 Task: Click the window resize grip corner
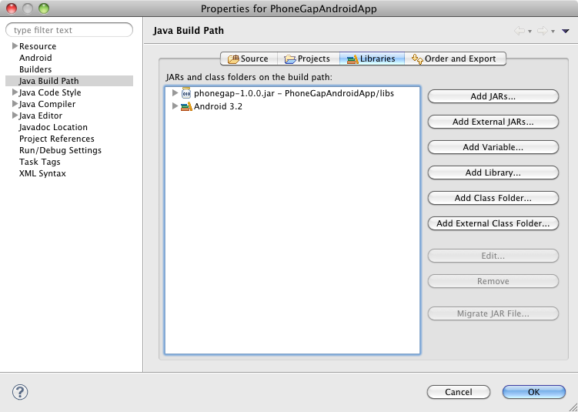(573, 407)
